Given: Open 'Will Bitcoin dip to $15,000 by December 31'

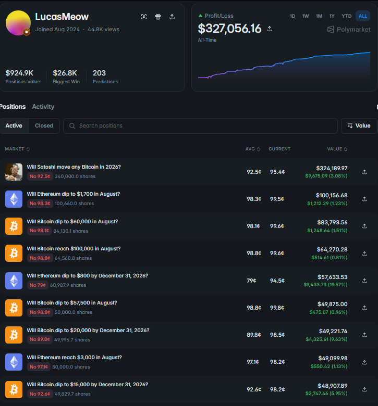Looking at the screenshot, I should tap(88, 385).
